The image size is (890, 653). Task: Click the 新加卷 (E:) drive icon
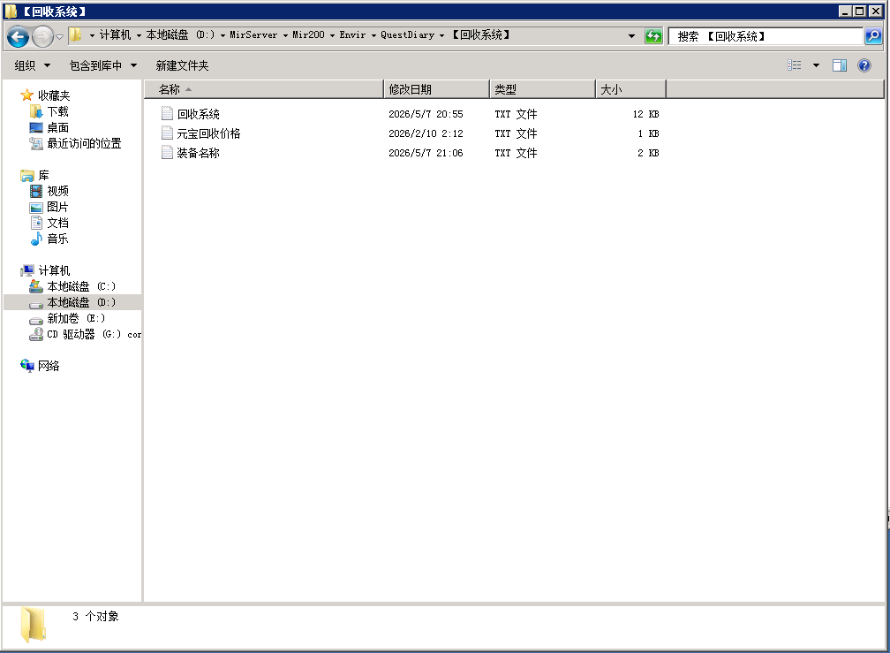click(35, 320)
